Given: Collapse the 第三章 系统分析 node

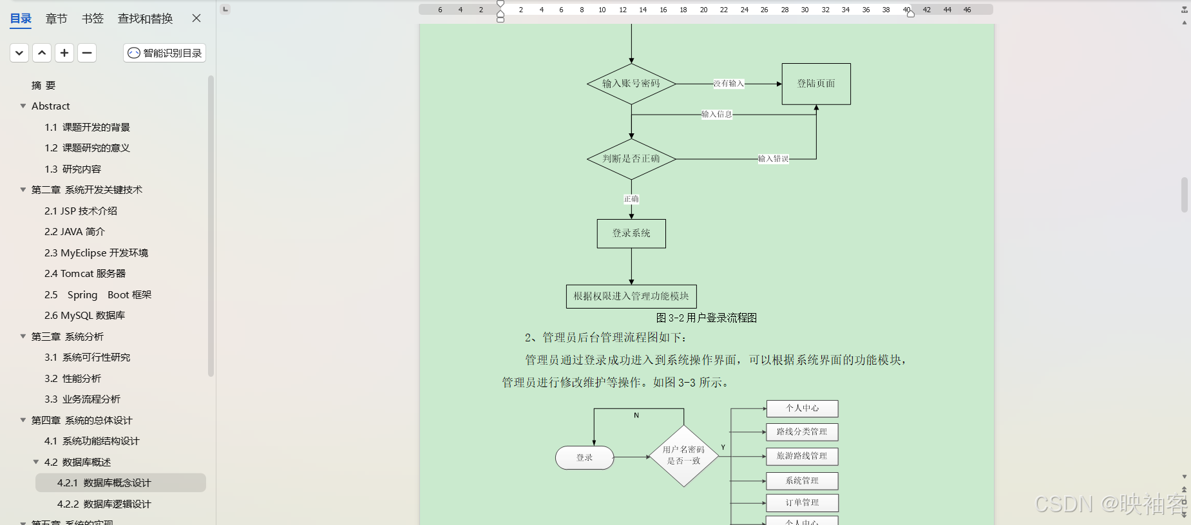Looking at the screenshot, I should [23, 336].
